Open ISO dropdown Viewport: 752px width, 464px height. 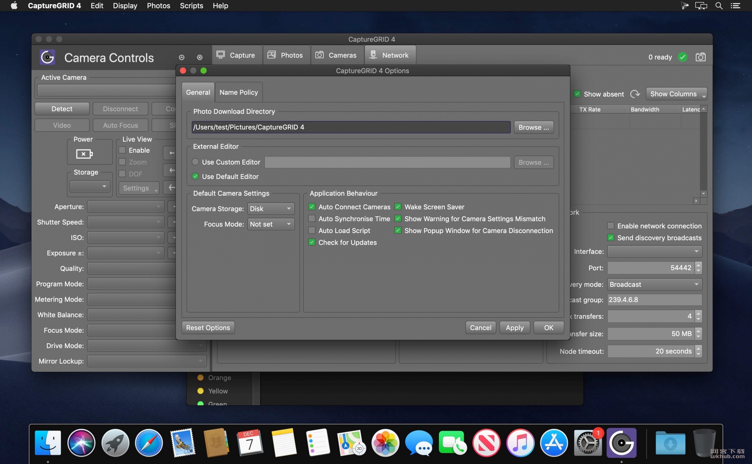126,237
